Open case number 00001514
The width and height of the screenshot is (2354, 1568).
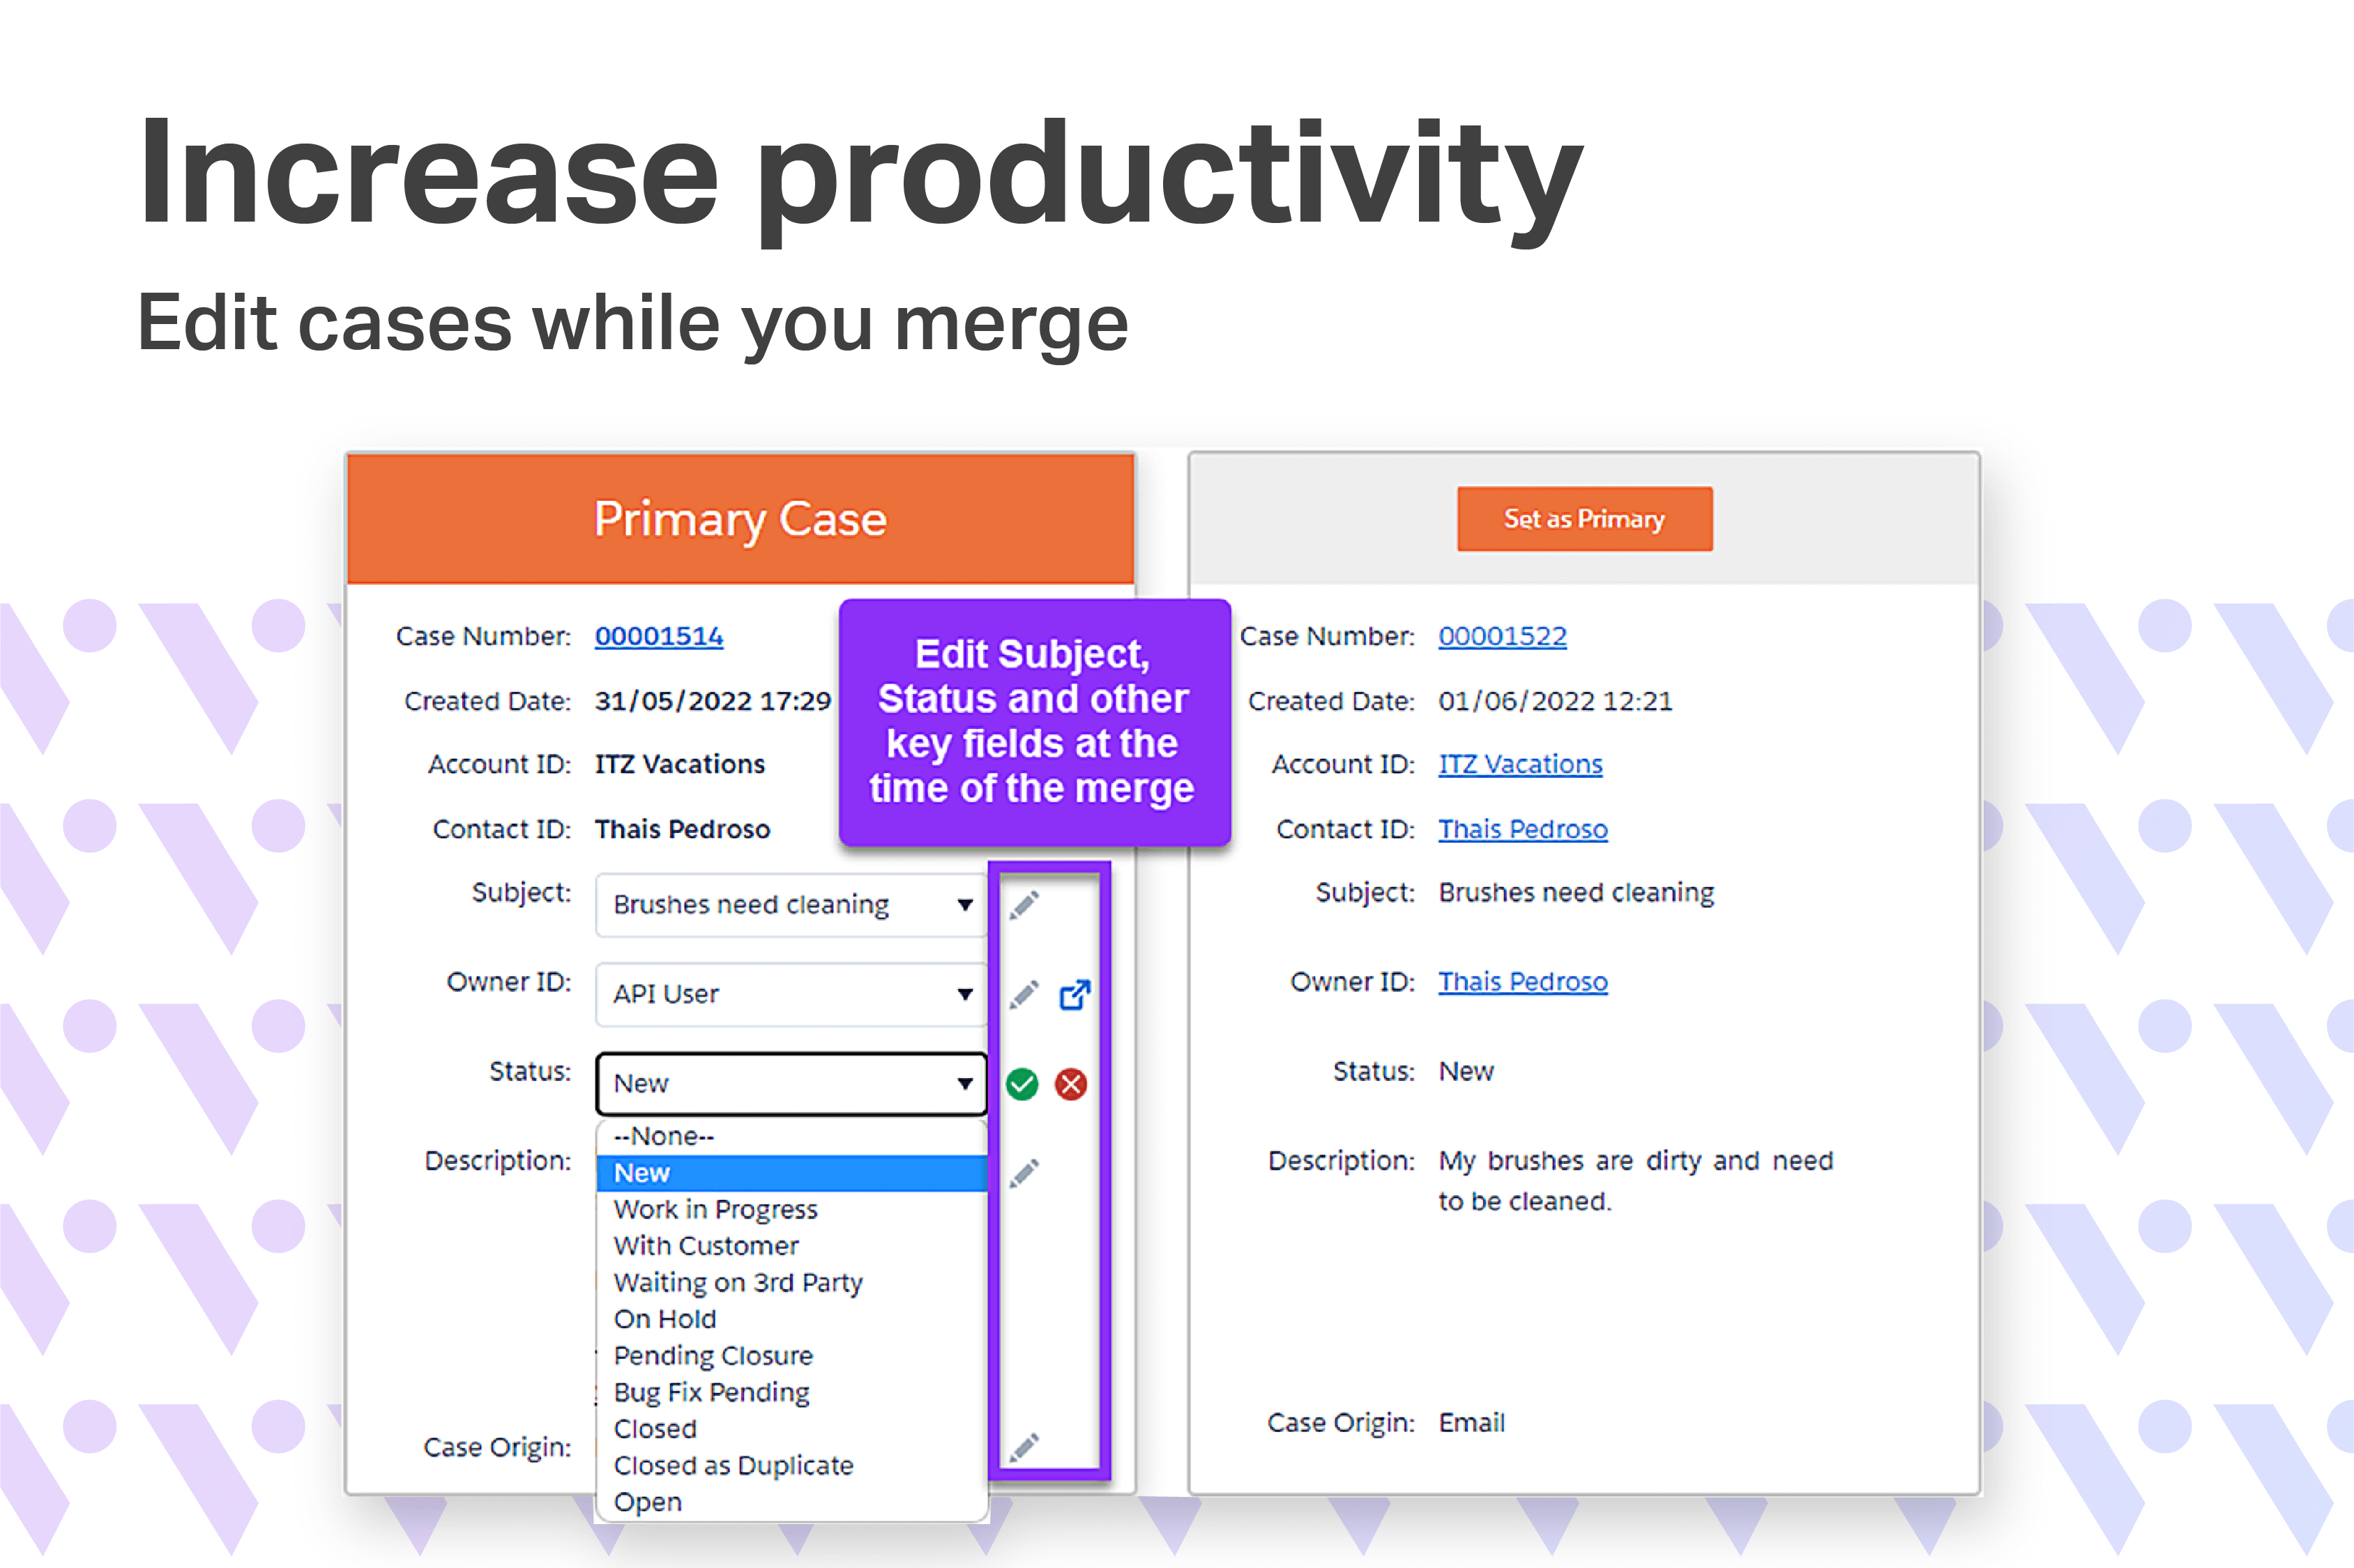coord(658,636)
